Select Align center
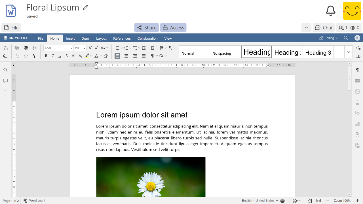The height and width of the screenshot is (204, 363). tap(126, 56)
